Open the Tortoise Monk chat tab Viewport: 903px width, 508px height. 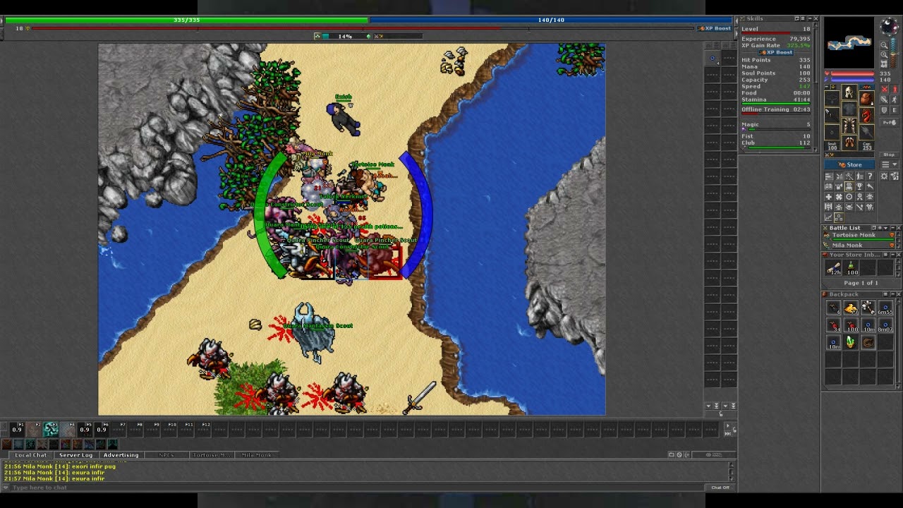pyautogui.click(x=211, y=455)
